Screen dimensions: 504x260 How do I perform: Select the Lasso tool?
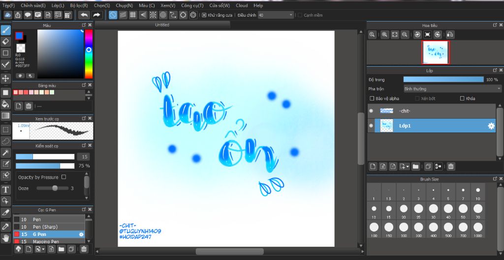pos(6,141)
